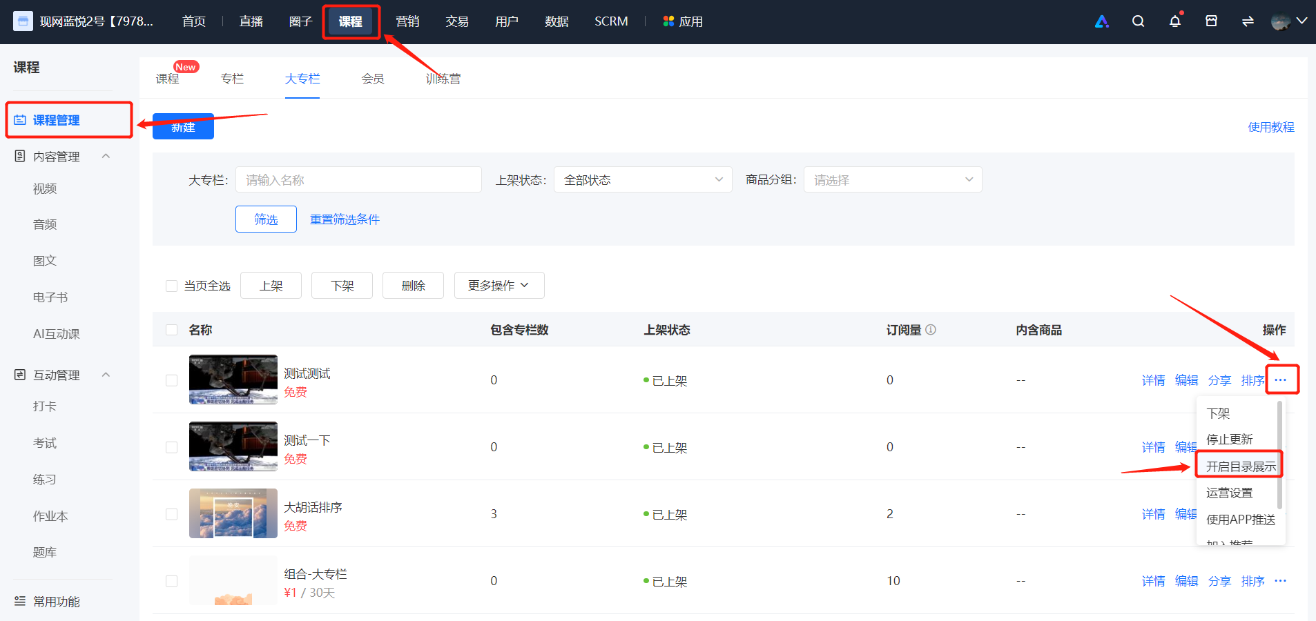Open notifications bell icon
Screen dimensions: 1316x621
point(1175,21)
